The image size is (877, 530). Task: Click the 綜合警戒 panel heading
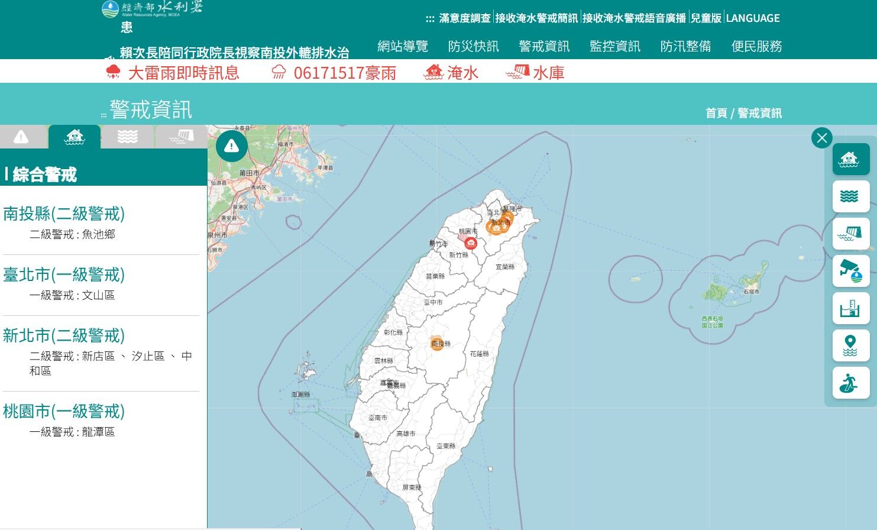45,174
